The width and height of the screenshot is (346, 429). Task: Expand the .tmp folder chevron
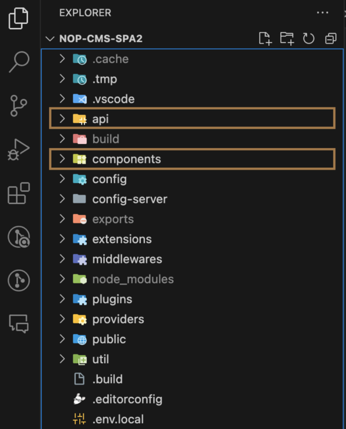coord(62,78)
